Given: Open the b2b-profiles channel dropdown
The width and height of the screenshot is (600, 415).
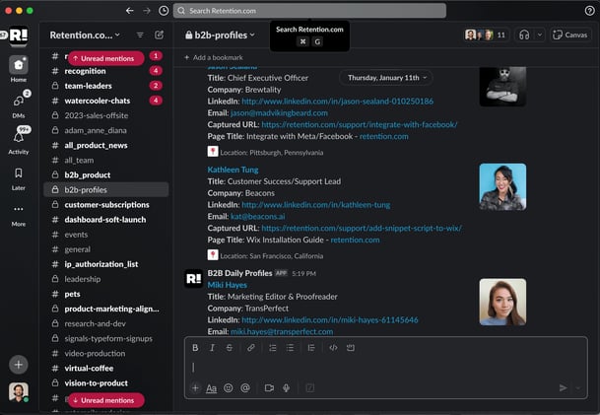Looking at the screenshot, I should (220, 35).
